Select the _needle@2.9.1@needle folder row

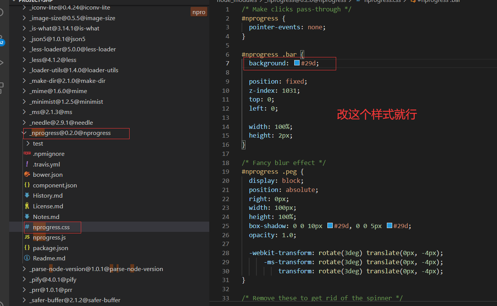pos(109,122)
